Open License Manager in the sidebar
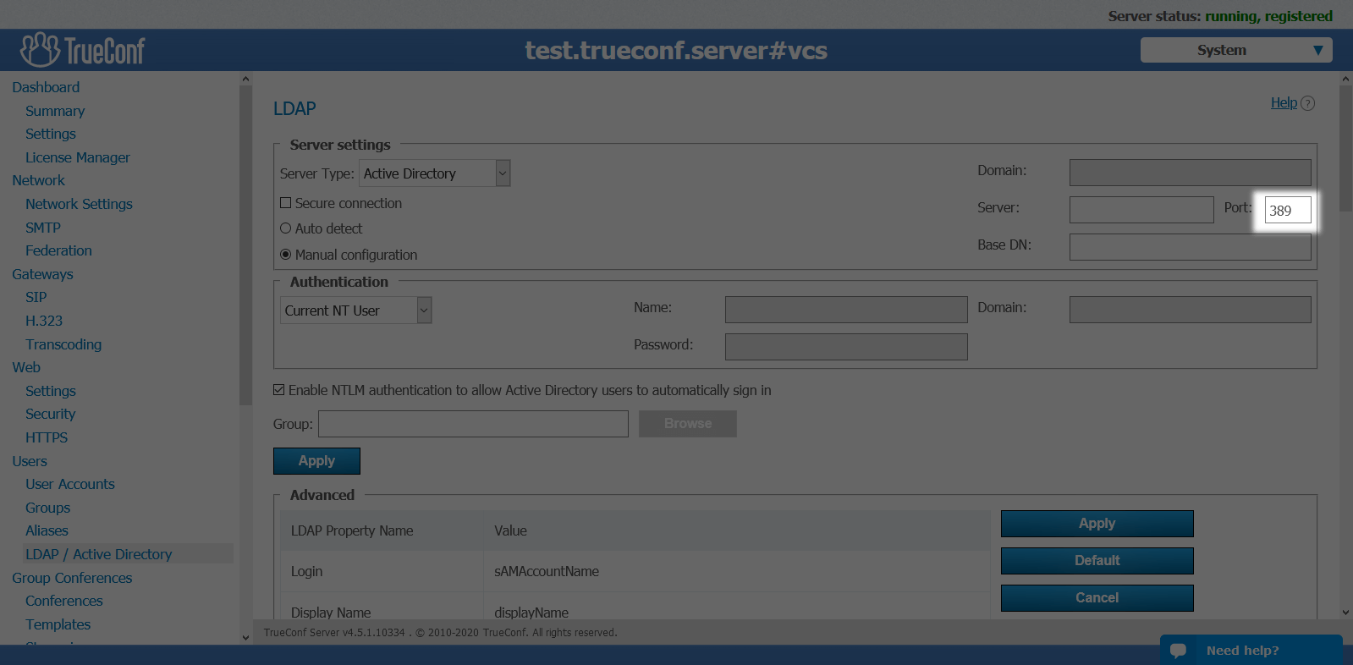The width and height of the screenshot is (1353, 665). coord(78,157)
